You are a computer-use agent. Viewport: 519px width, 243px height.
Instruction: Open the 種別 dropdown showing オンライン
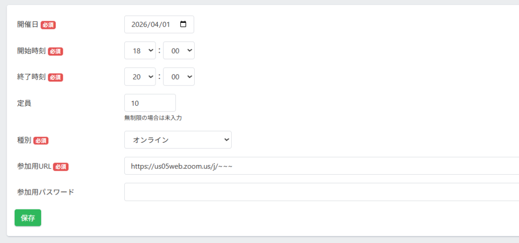point(177,140)
